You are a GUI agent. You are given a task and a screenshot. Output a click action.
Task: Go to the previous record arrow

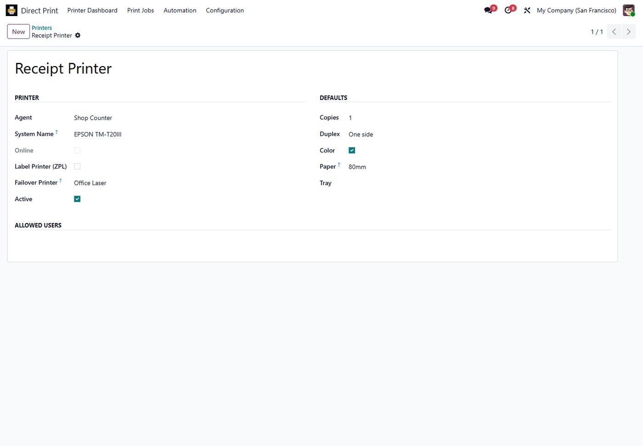(x=614, y=32)
